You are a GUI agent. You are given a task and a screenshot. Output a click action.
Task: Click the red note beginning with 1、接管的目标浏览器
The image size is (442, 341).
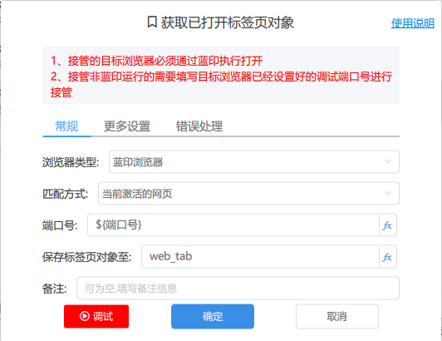(156, 61)
